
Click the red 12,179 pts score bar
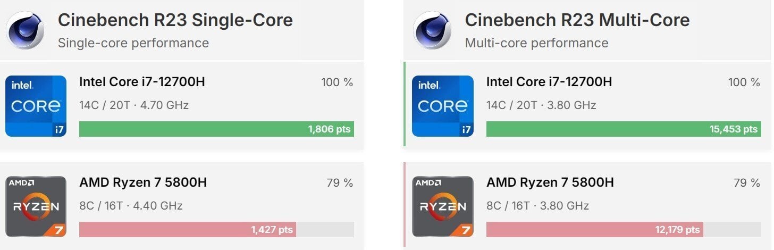(595, 229)
